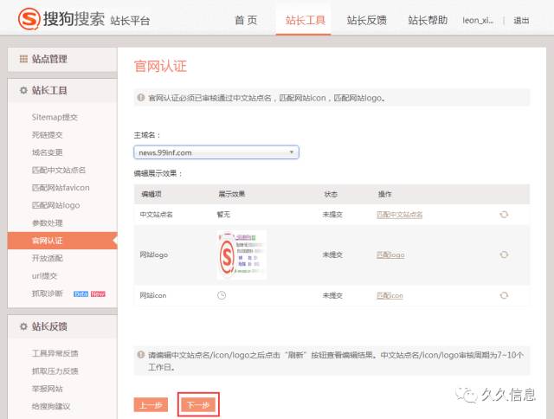Click refresh icon for 网站logo row
554x419 pixels.
pyautogui.click(x=504, y=255)
